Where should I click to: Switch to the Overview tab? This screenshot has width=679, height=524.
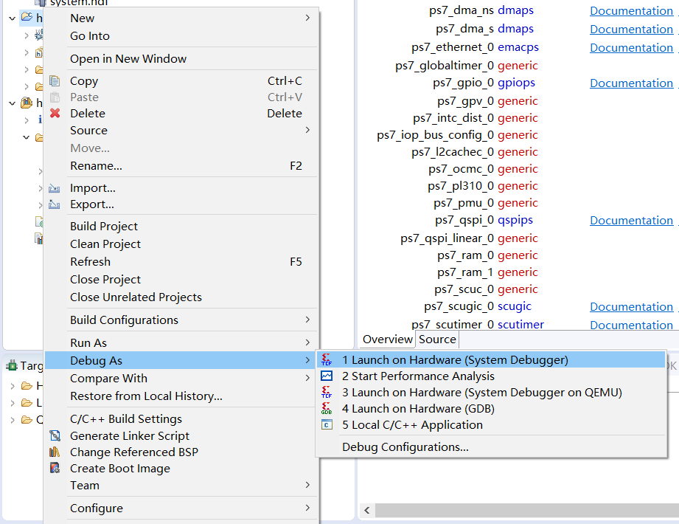[388, 339]
